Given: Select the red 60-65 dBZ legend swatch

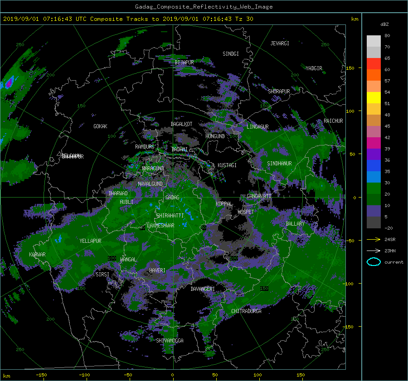Looking at the screenshot, I should 374,64.
